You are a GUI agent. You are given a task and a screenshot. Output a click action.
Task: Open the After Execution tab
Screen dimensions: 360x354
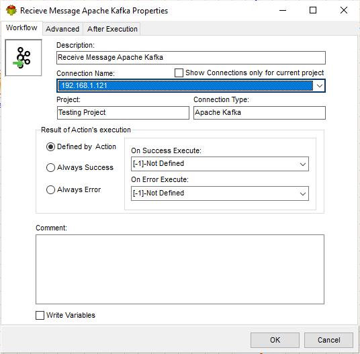point(112,29)
